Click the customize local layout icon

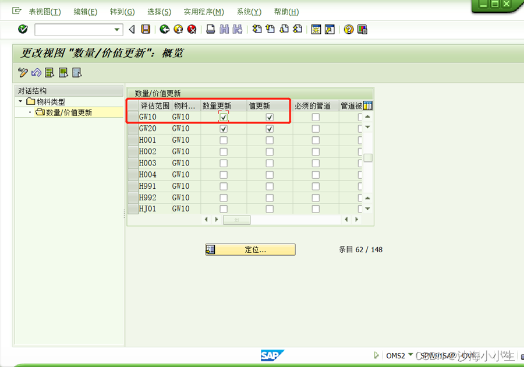click(x=362, y=29)
